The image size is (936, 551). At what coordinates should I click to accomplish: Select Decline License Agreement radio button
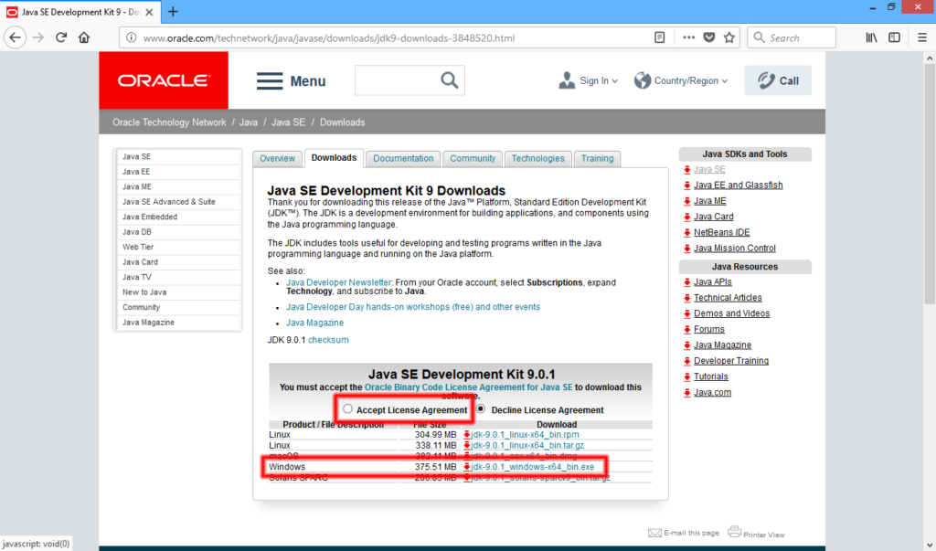[x=481, y=409]
